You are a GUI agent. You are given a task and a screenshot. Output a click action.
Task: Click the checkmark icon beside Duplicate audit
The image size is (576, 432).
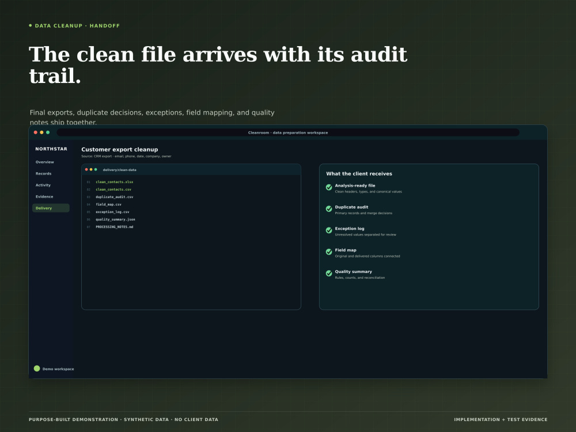tap(329, 209)
